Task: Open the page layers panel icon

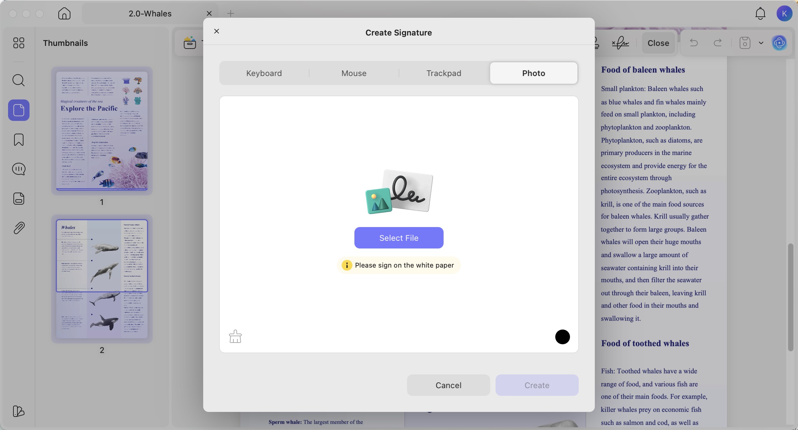Action: 19,199
